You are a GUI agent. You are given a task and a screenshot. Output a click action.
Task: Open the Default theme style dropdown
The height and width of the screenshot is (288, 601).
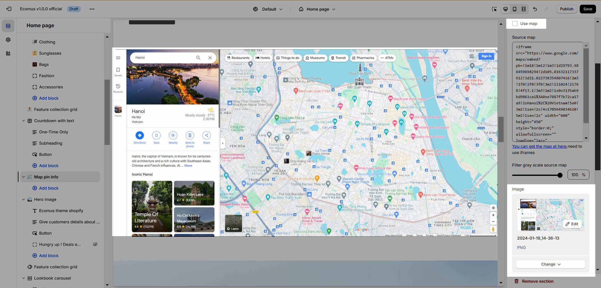click(x=268, y=9)
